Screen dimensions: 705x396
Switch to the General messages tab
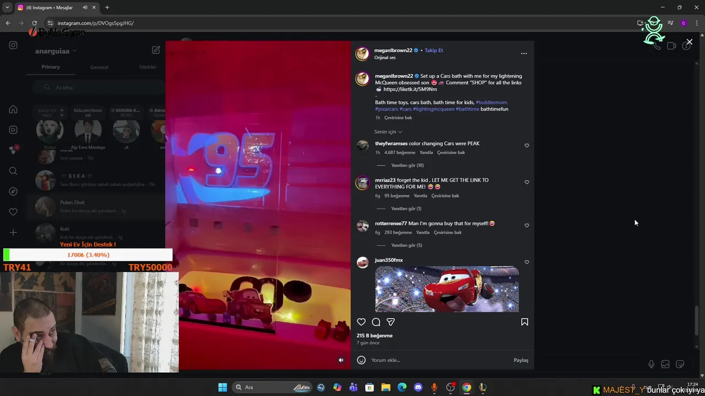pos(99,67)
